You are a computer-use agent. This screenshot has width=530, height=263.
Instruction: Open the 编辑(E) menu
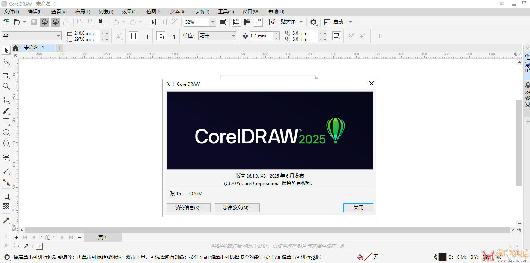[x=35, y=12]
